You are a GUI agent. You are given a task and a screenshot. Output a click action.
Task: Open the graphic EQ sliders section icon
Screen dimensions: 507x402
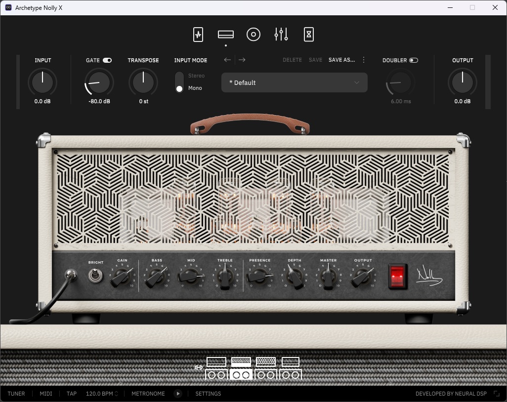tap(281, 34)
